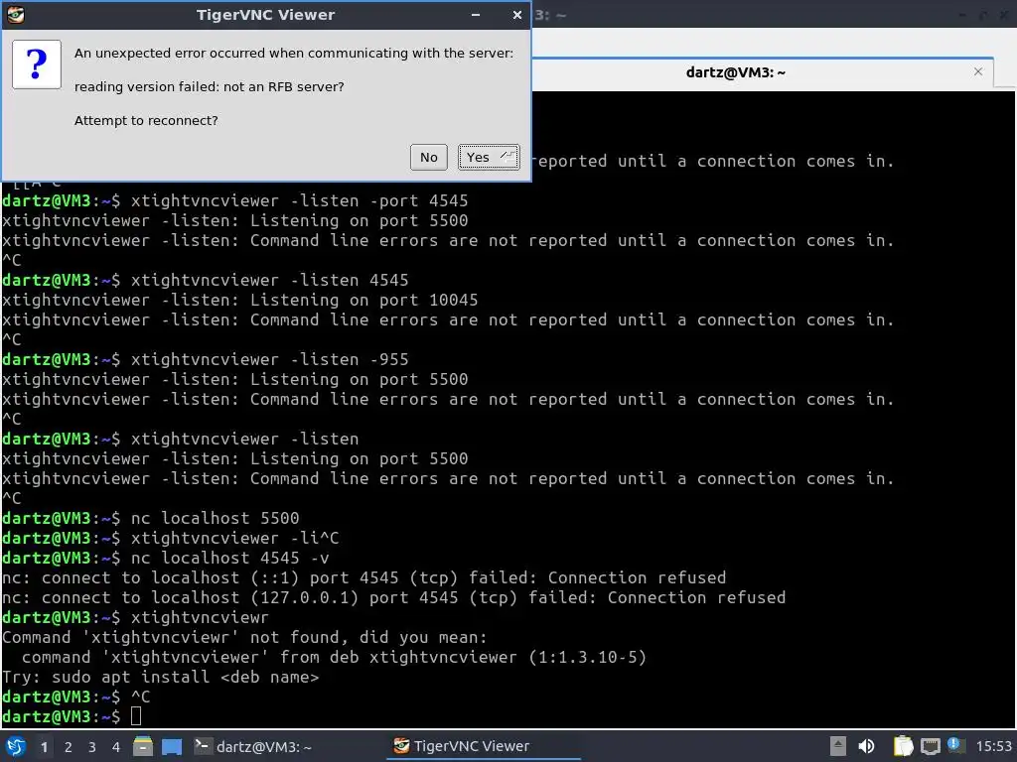Switch to workspace 1
Screen dimensions: 1017x762
[44, 747]
